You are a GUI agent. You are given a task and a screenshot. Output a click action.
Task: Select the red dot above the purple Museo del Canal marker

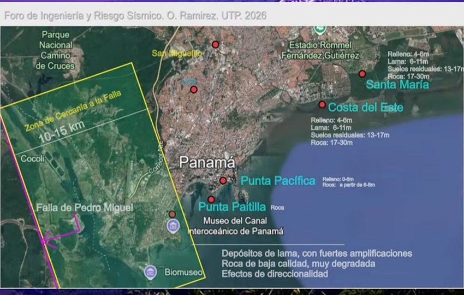point(172,214)
